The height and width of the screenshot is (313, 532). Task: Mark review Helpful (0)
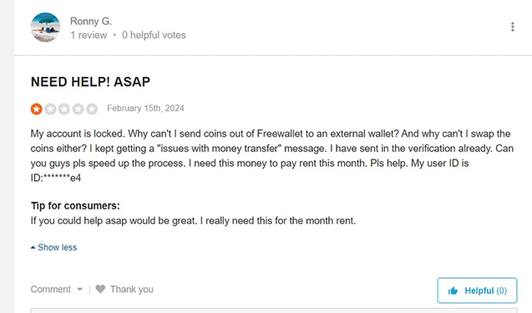[x=478, y=290]
